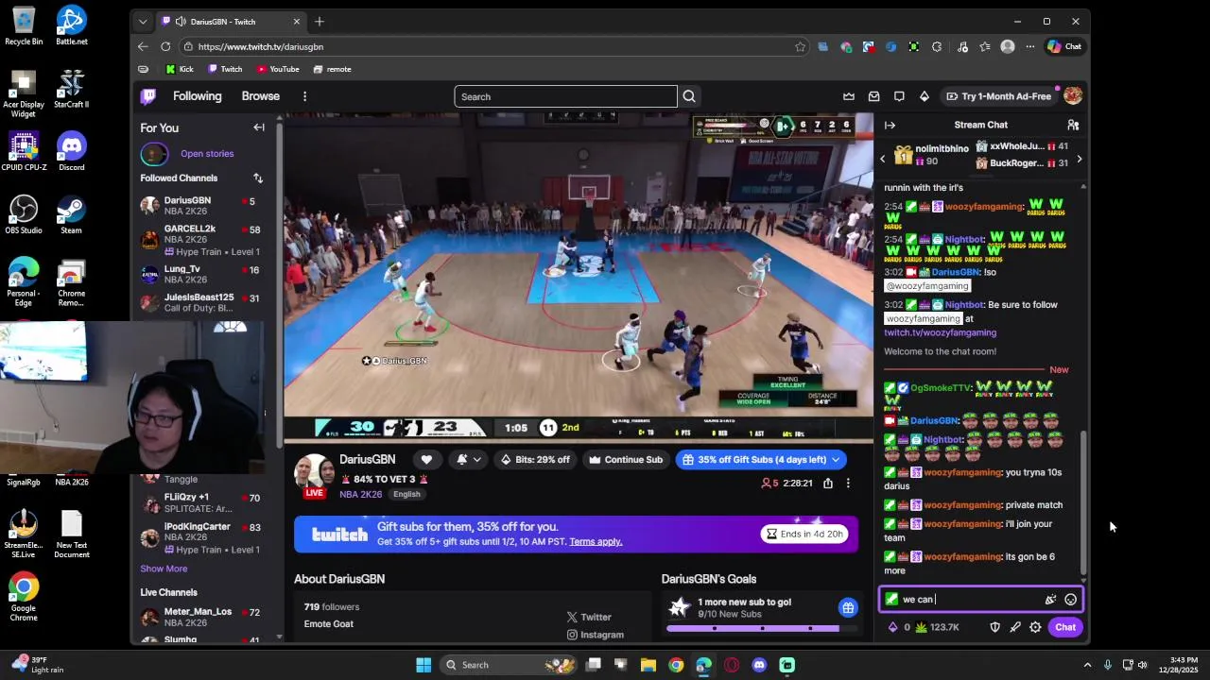Collapse the Stream Chat panel

click(x=890, y=125)
